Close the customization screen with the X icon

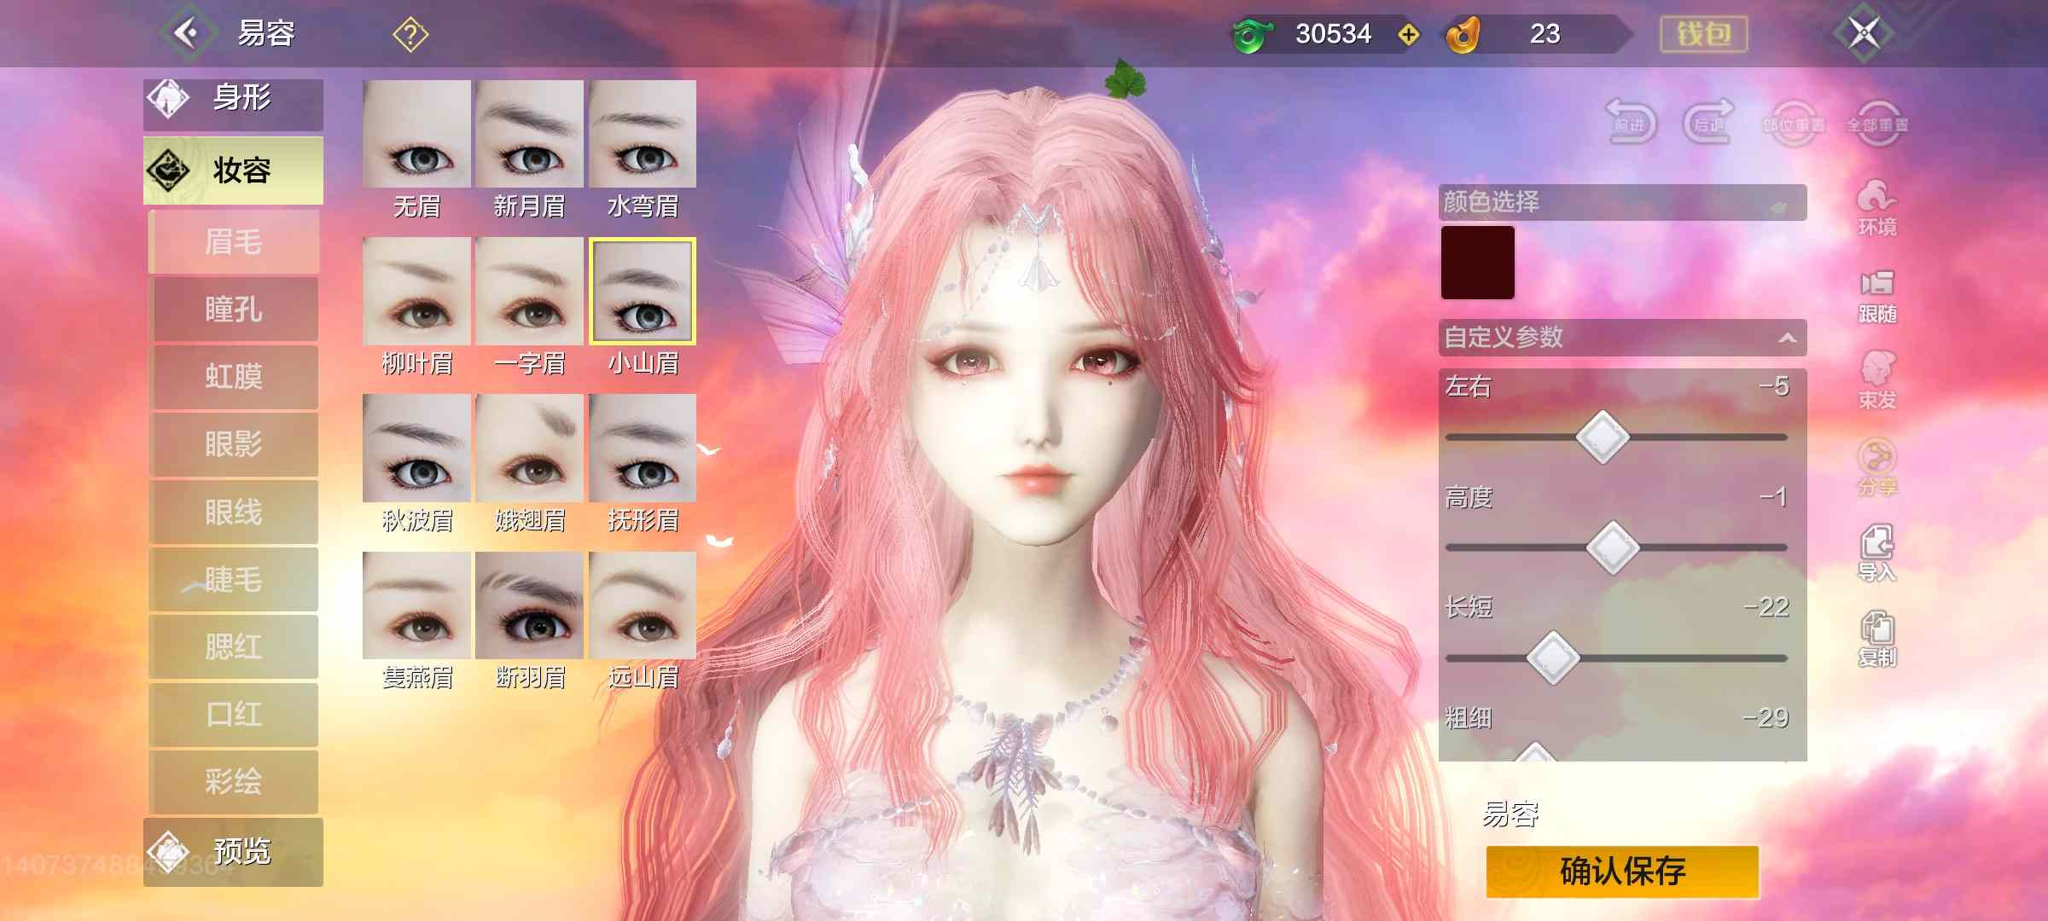[x=1865, y=33]
